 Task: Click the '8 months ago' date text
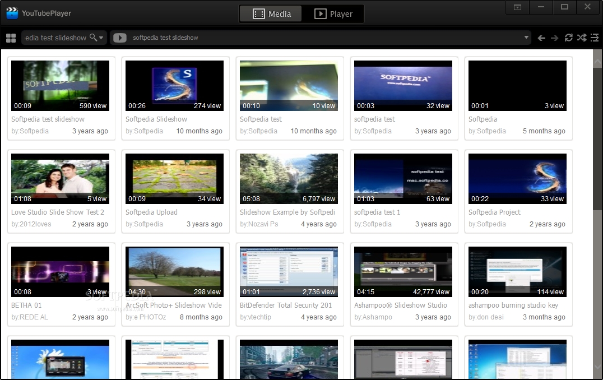(201, 317)
